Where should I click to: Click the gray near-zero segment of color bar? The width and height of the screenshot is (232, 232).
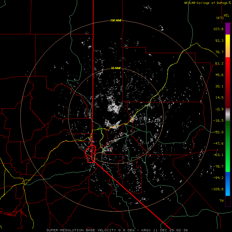pyautogui.click(x=228, y=114)
